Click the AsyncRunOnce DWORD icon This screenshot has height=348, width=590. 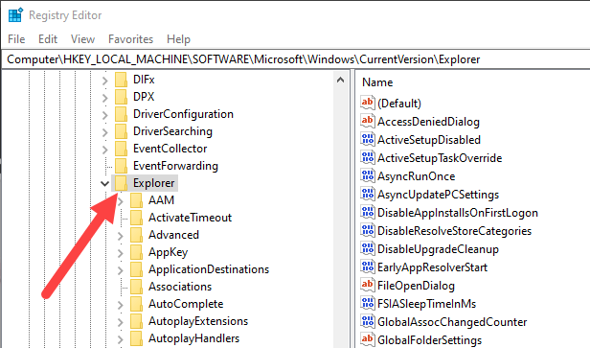pos(367,175)
